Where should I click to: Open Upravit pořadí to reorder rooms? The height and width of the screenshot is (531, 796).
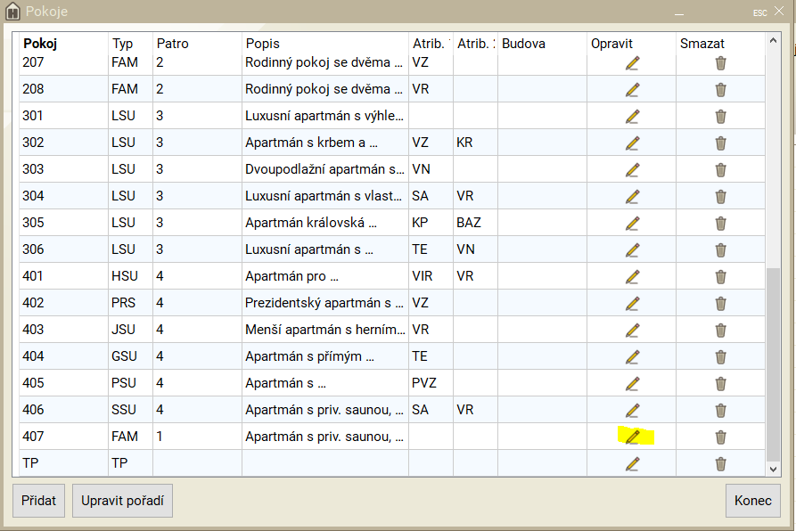tap(122, 501)
